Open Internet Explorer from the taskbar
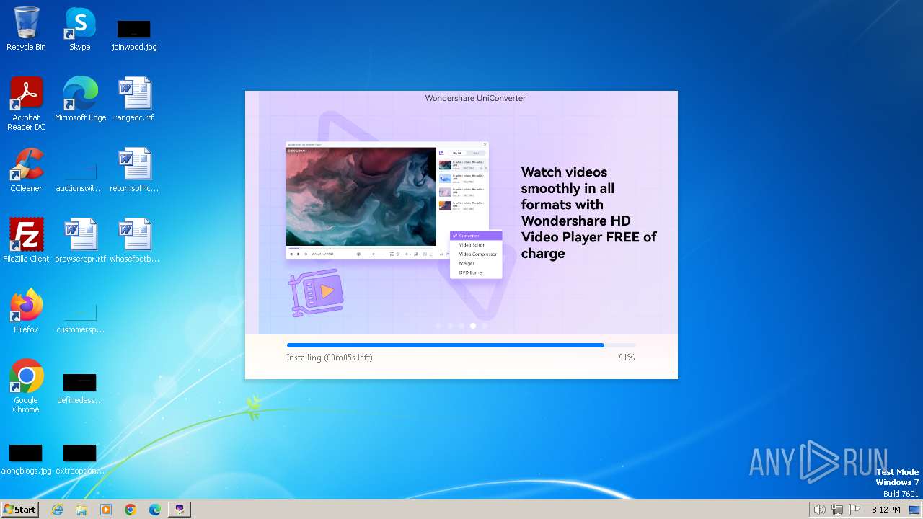The width and height of the screenshot is (923, 519). tap(57, 510)
